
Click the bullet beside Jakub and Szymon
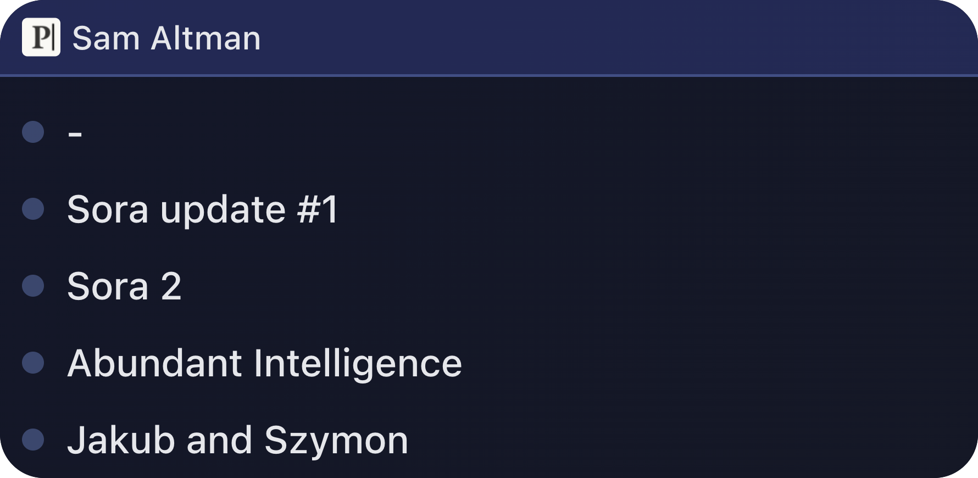33,440
